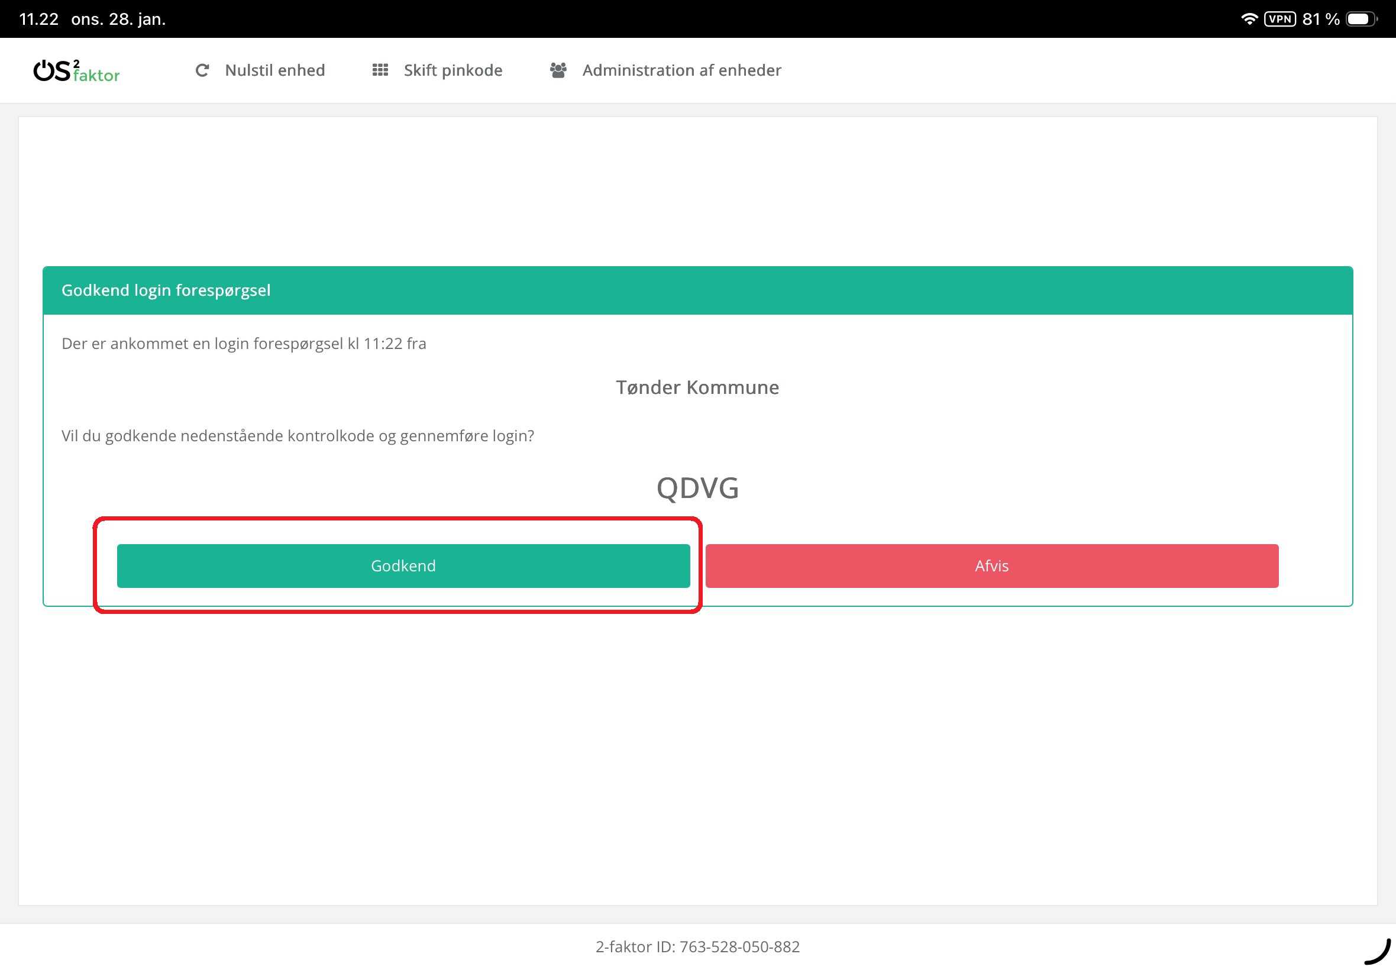Click the QDVG control code
1396x970 pixels.
coord(697,488)
